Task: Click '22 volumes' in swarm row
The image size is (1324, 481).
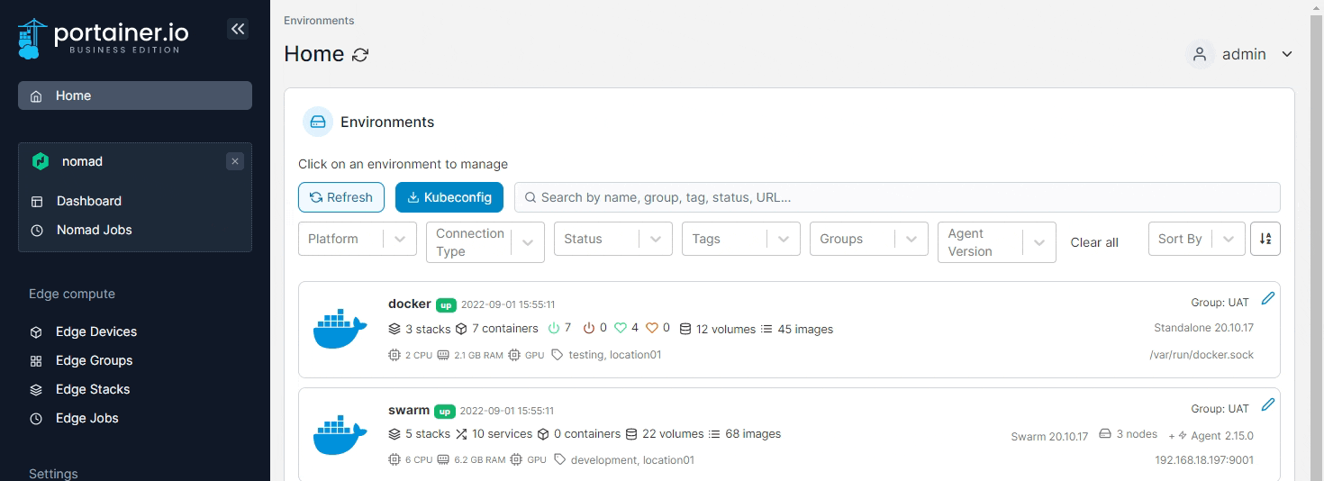Action: pos(673,434)
